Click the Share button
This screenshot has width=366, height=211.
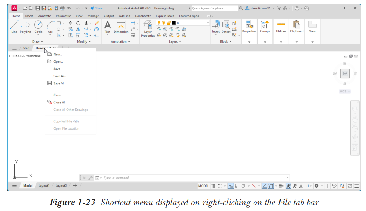click(96, 8)
